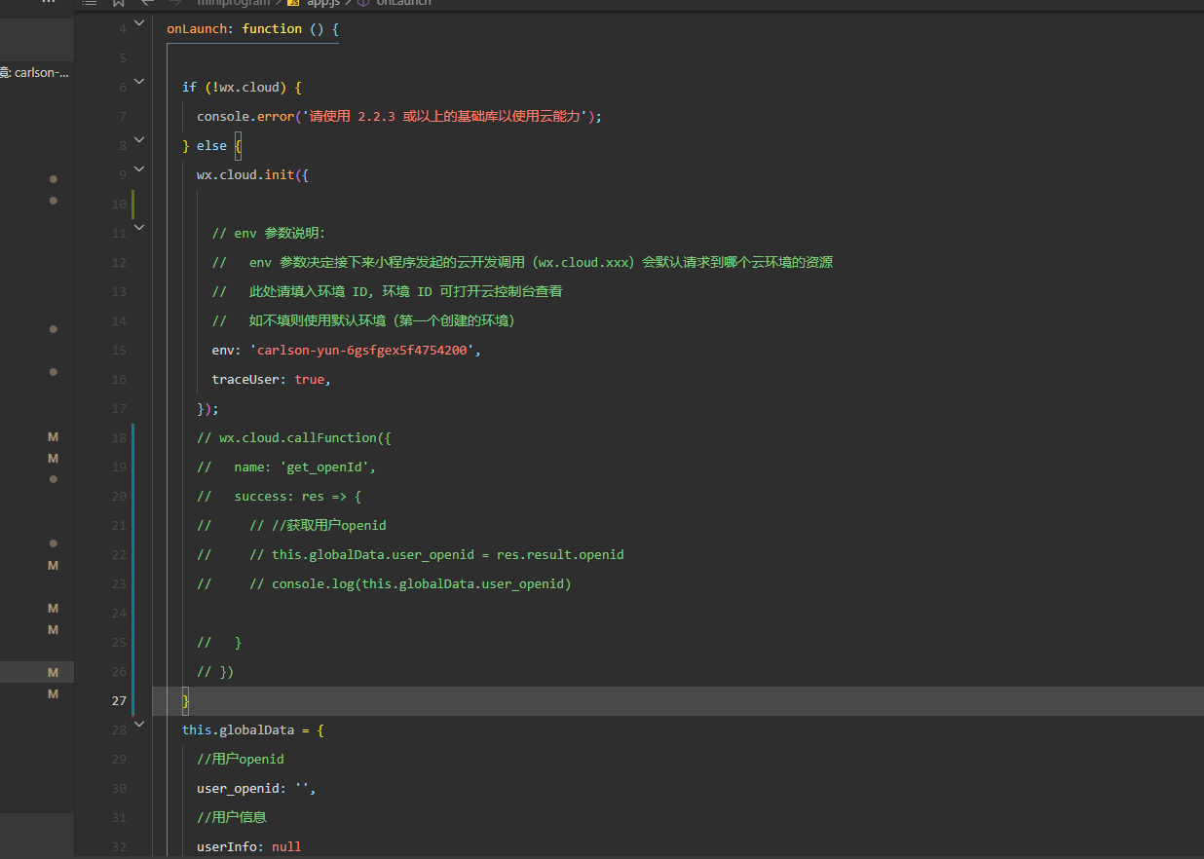Click the commented console.log on line 23

pos(384,584)
